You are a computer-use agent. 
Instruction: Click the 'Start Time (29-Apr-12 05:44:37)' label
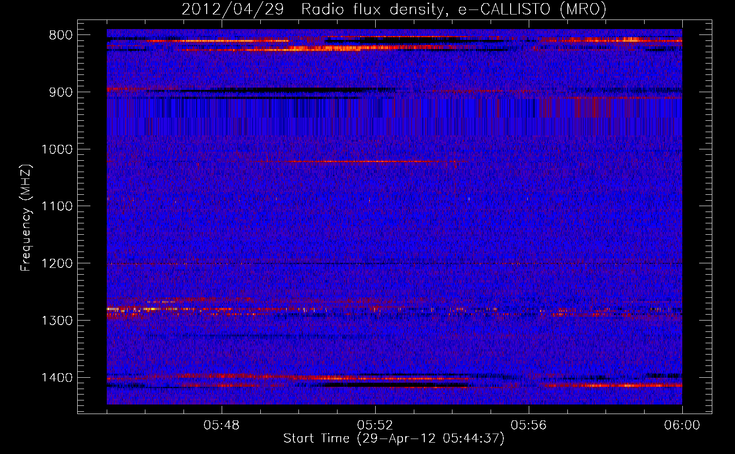point(394,439)
